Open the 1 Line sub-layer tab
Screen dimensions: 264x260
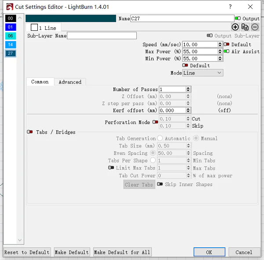coord(44,28)
